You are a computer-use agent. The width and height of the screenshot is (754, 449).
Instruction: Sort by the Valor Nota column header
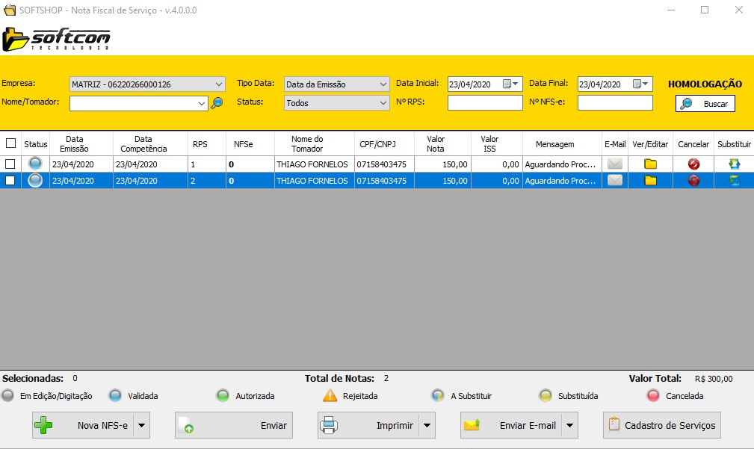click(436, 143)
